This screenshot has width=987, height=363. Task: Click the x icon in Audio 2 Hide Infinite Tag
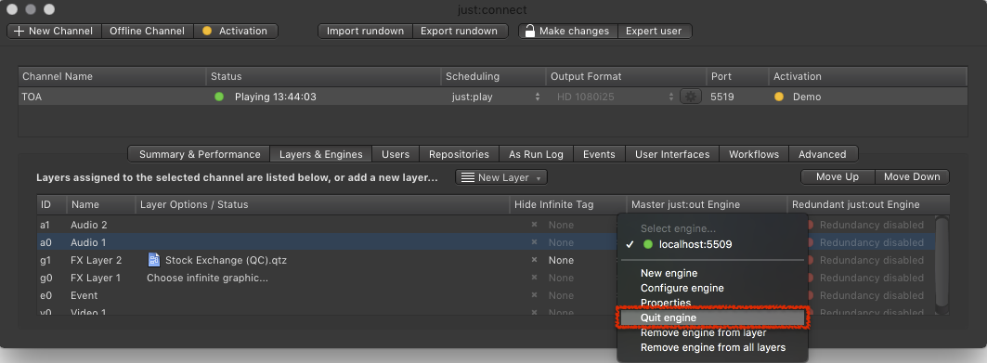click(x=535, y=225)
